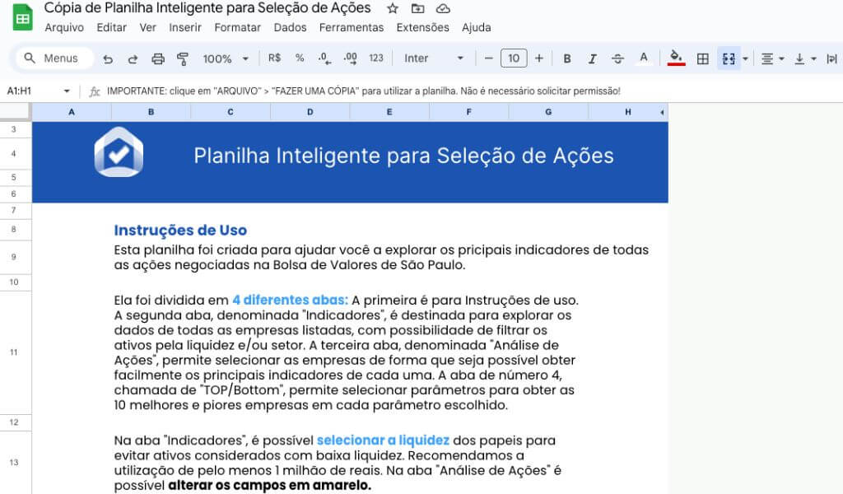Expand the name box A1:H1 dropdown

pyautogui.click(x=67, y=91)
